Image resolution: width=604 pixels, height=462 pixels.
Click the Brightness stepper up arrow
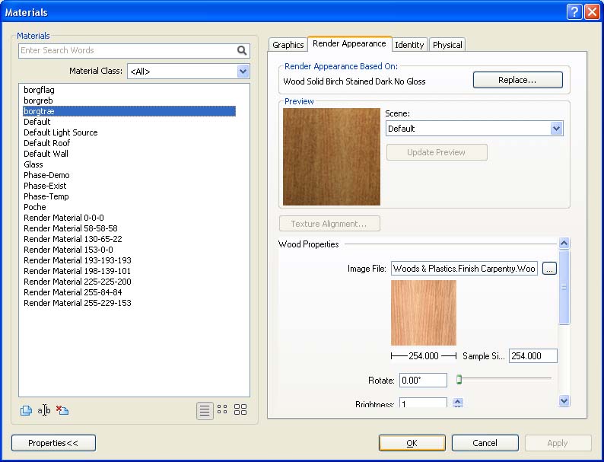[x=458, y=400]
